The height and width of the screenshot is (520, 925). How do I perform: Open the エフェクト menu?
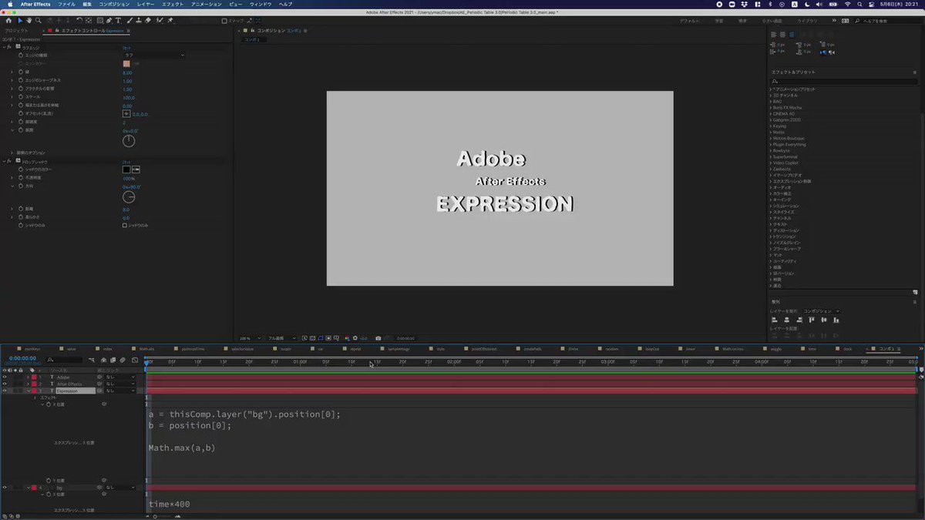tap(172, 4)
